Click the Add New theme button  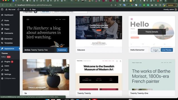45,12
